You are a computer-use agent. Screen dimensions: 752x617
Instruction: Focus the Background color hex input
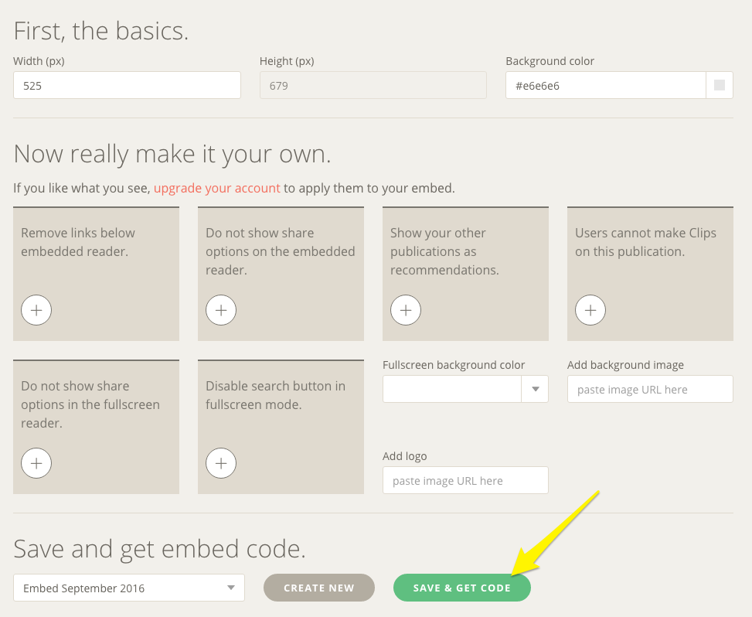pos(605,85)
